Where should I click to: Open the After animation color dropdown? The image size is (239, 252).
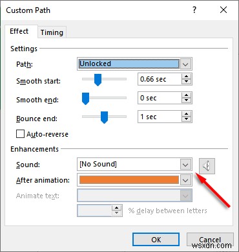(x=185, y=180)
